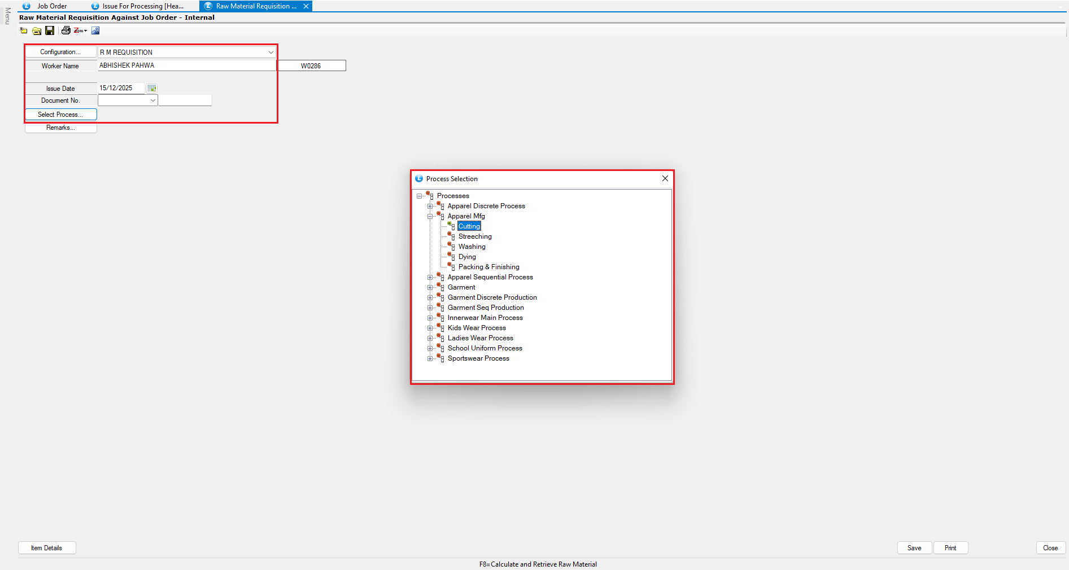Click the Save floppy disk toolbar icon
This screenshot has width=1069, height=570.
(50, 30)
